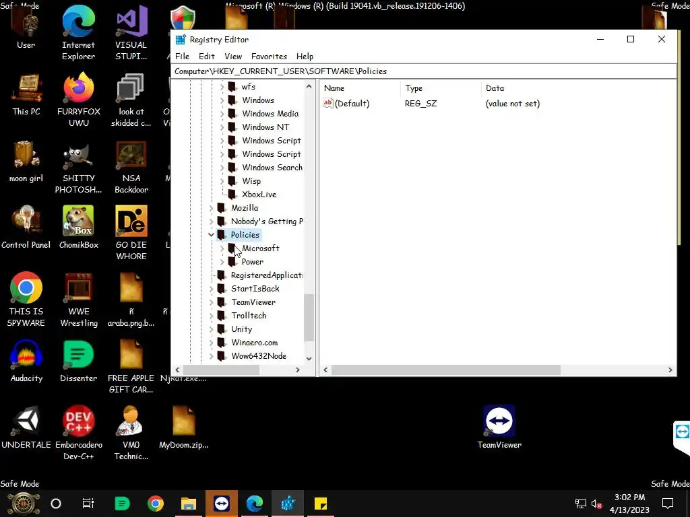This screenshot has width=690, height=517.
Task: Select the Policies tree key
Action: [245, 235]
